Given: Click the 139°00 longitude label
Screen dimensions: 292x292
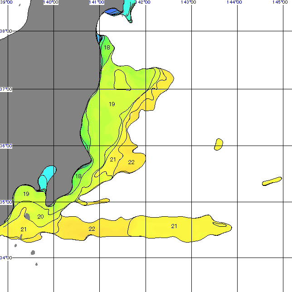Looking at the screenshot, I should tap(6, 2).
